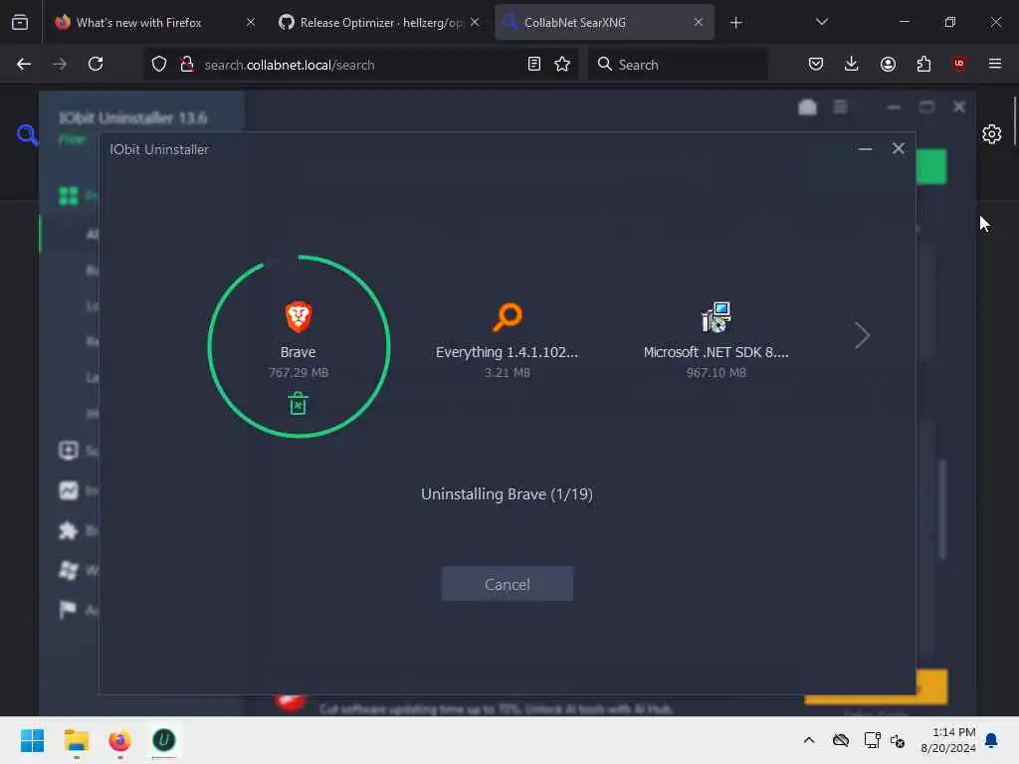
Task: Bookmark this page with star icon
Action: click(562, 65)
